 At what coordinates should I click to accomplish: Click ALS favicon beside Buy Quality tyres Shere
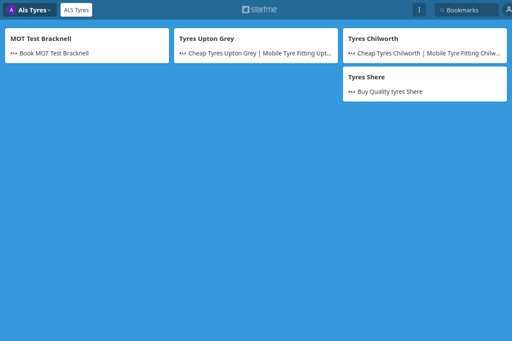tap(351, 91)
